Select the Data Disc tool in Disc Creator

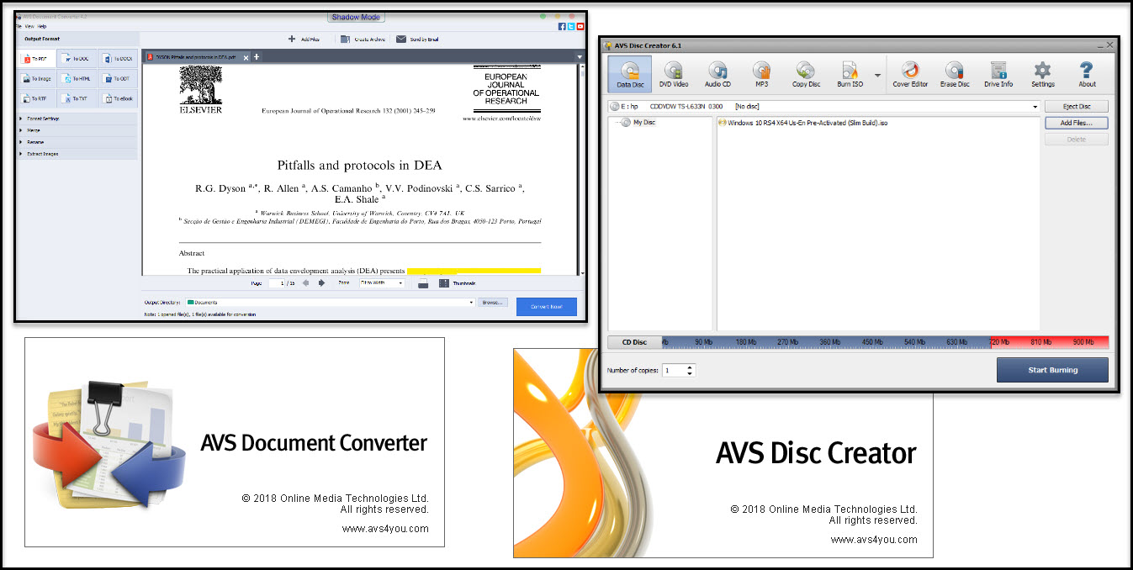[630, 74]
